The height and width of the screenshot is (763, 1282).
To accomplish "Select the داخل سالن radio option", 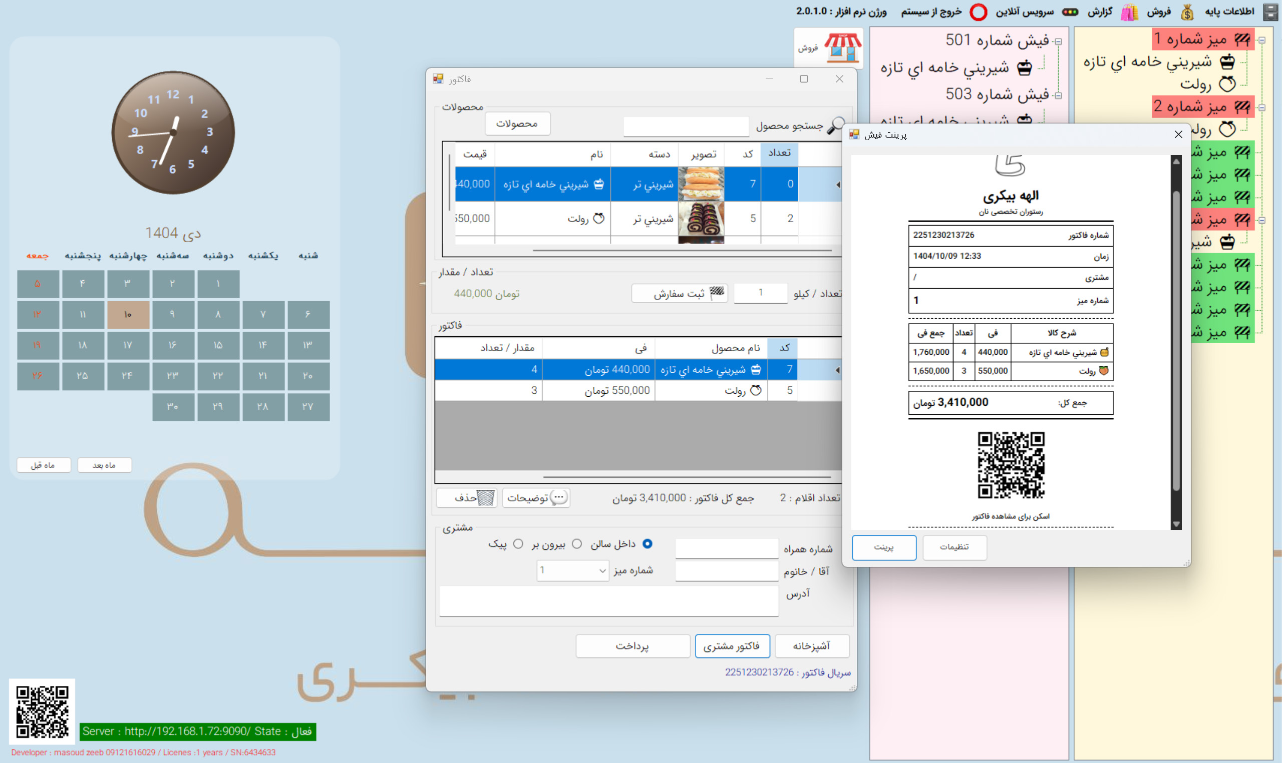I will (x=647, y=543).
